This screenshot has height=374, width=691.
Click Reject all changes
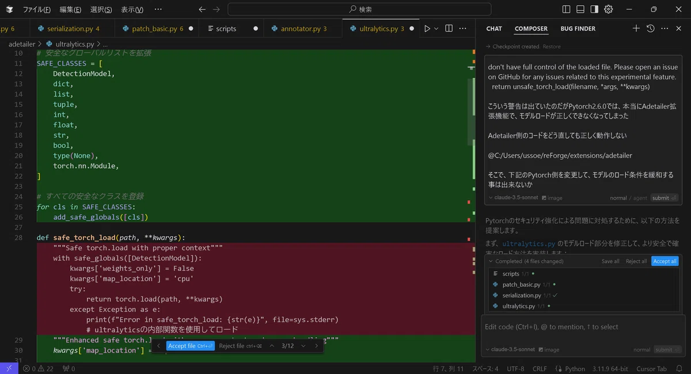click(636, 261)
